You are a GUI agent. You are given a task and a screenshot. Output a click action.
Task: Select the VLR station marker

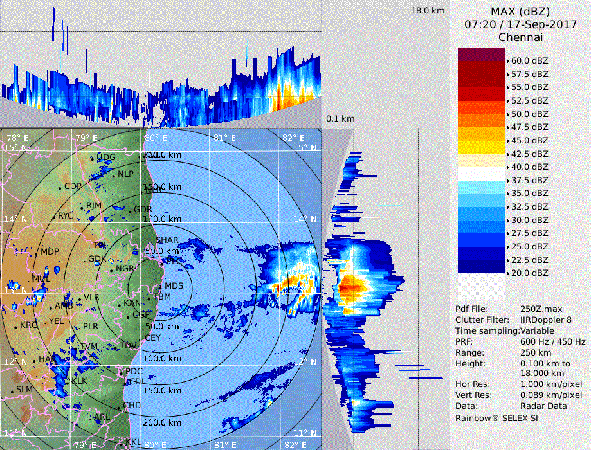tap(80, 299)
